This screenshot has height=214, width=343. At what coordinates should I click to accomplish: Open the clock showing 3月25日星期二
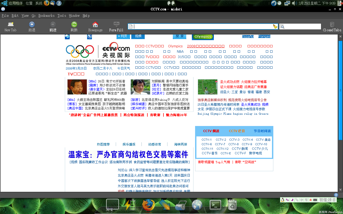point(317,3)
